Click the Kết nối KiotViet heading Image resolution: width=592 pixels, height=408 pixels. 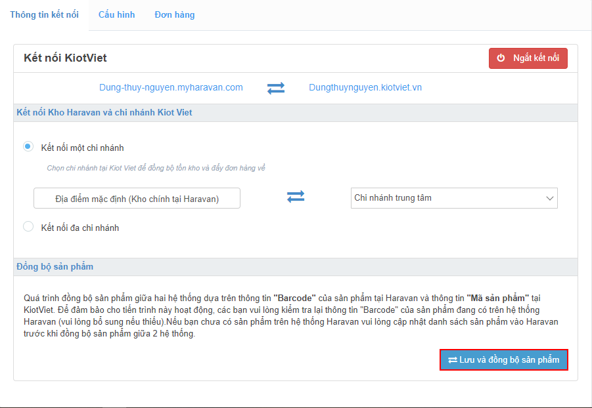point(65,58)
